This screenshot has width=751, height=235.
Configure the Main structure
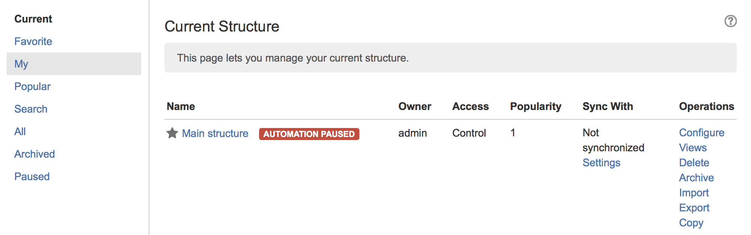701,133
